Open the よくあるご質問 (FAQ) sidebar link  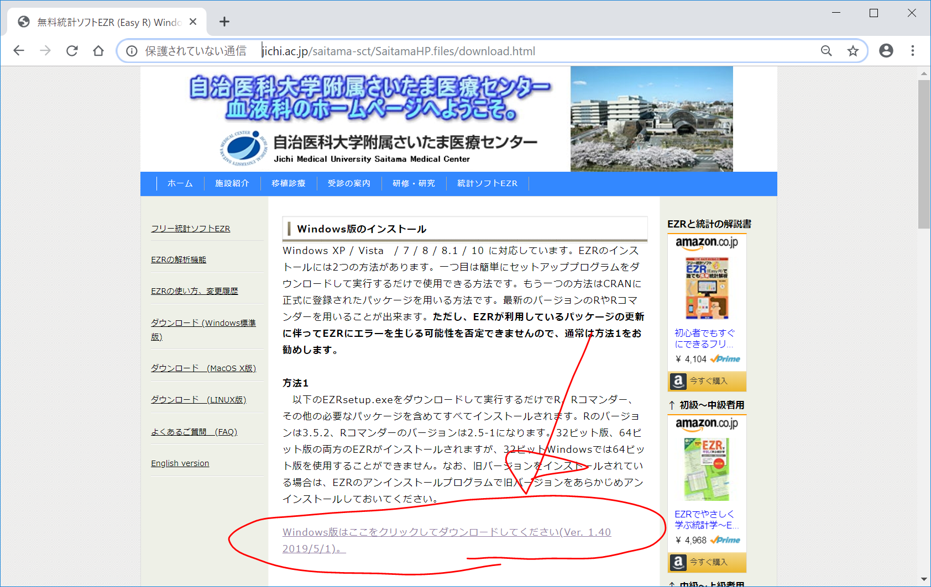coord(194,432)
